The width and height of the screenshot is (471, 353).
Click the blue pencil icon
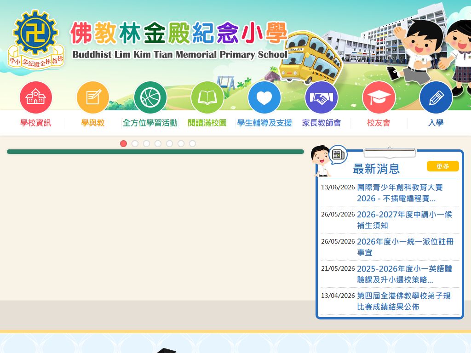pyautogui.click(x=436, y=97)
